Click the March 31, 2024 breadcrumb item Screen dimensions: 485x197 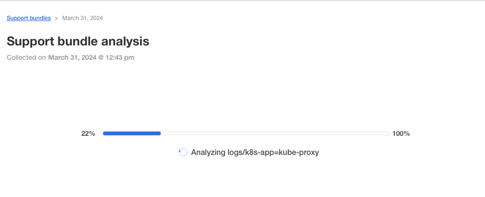pyautogui.click(x=82, y=18)
